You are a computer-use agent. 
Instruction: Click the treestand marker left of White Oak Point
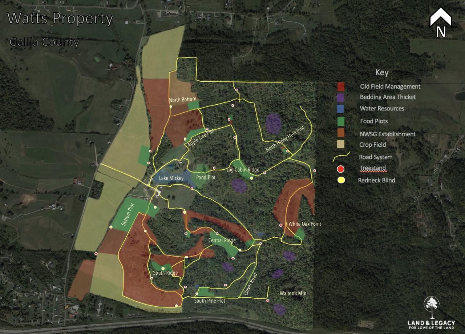[281, 225]
